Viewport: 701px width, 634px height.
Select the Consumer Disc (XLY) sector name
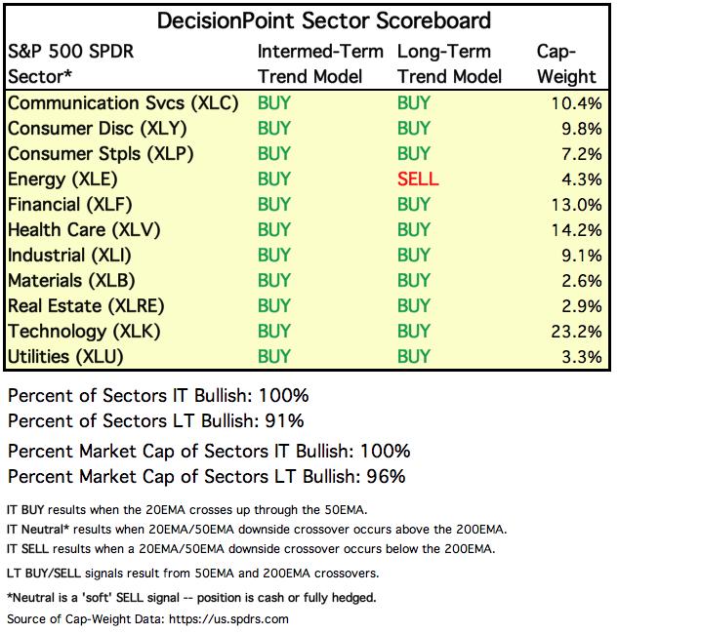(x=97, y=128)
